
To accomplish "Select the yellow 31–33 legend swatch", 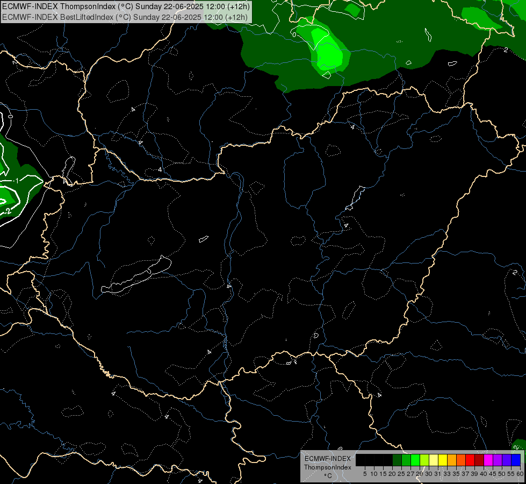I will (443, 460).
